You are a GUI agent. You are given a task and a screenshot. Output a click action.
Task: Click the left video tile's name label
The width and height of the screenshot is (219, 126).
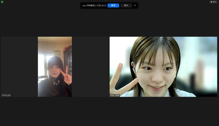click(6, 95)
